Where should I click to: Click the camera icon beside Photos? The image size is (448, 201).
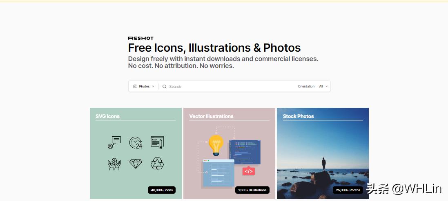pyautogui.click(x=135, y=86)
